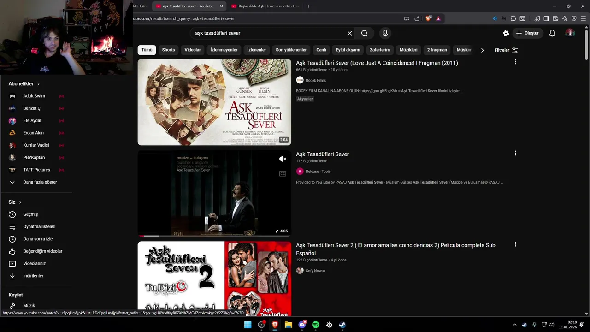Open YouTube notifications bell
The image size is (590, 332).
552,33
